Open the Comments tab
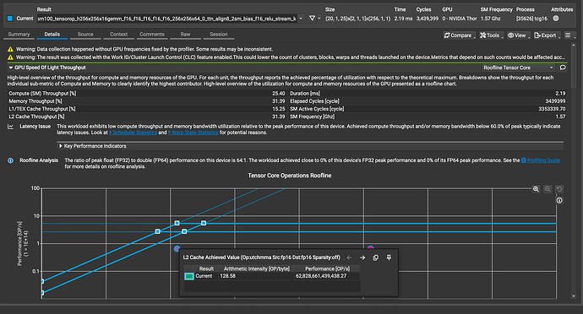 click(152, 35)
